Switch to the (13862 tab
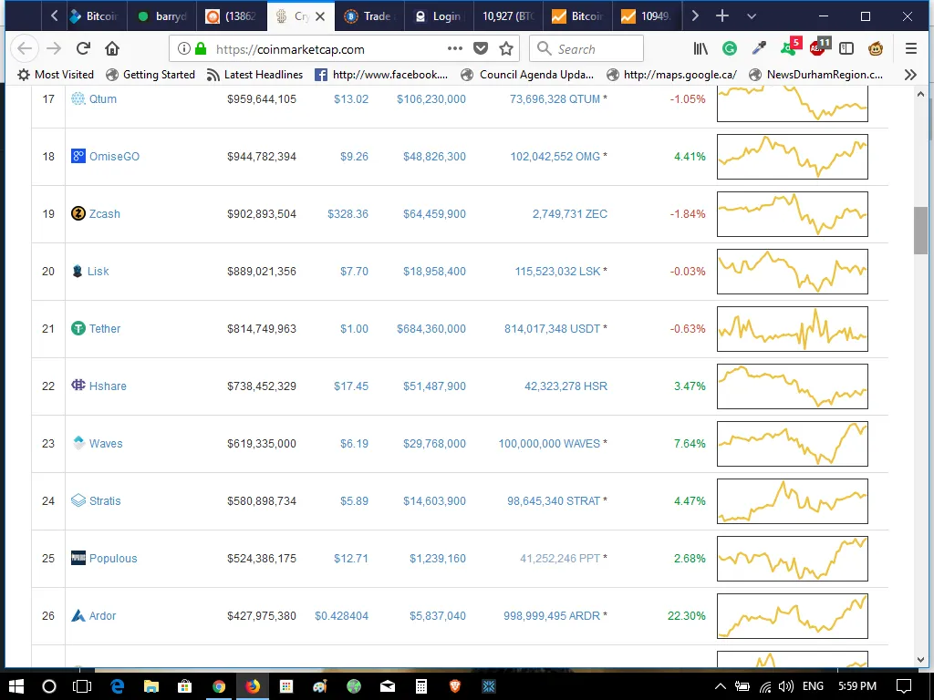Image resolution: width=934 pixels, height=700 pixels. click(x=233, y=16)
